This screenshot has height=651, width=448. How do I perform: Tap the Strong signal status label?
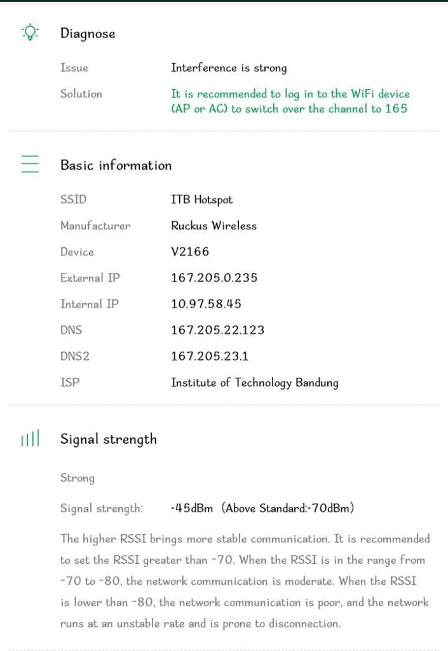coord(78,478)
